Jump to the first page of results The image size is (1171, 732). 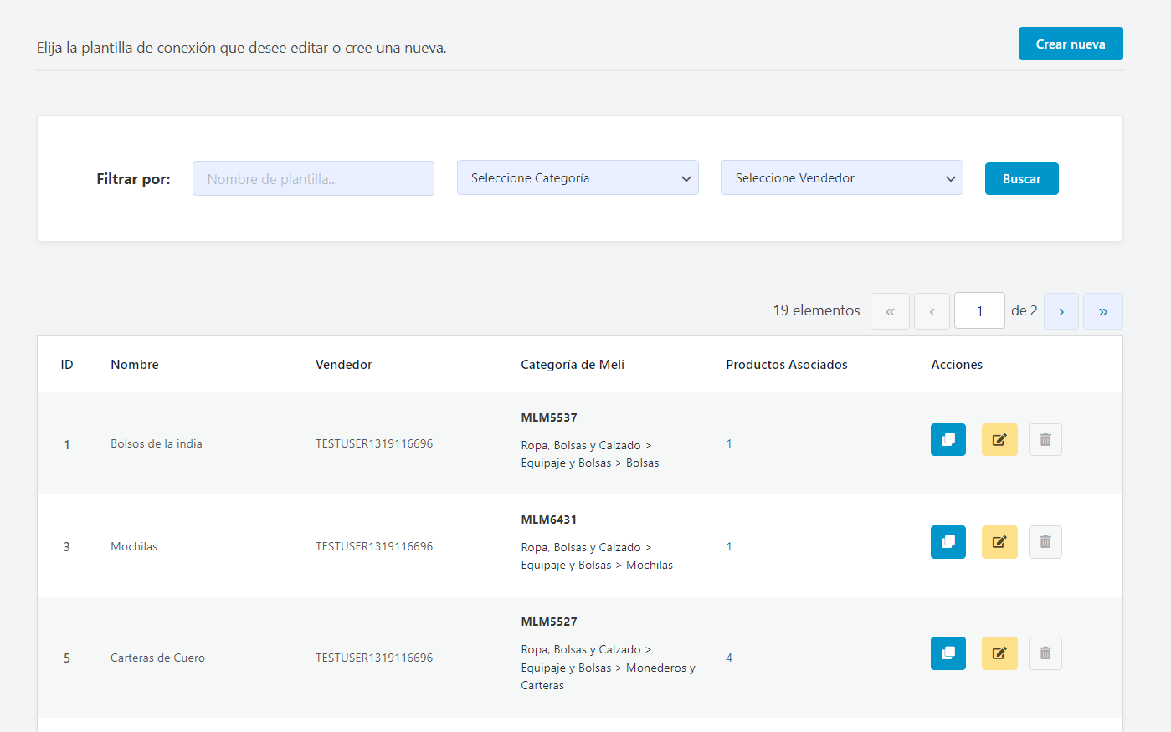click(x=890, y=311)
